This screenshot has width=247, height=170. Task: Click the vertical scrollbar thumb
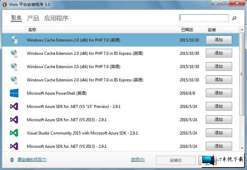click(242, 74)
